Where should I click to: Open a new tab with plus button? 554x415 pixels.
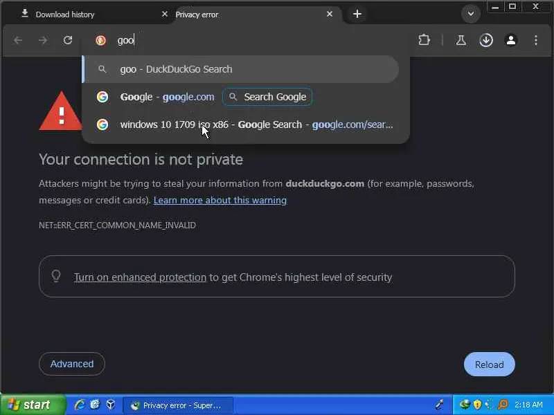(357, 14)
